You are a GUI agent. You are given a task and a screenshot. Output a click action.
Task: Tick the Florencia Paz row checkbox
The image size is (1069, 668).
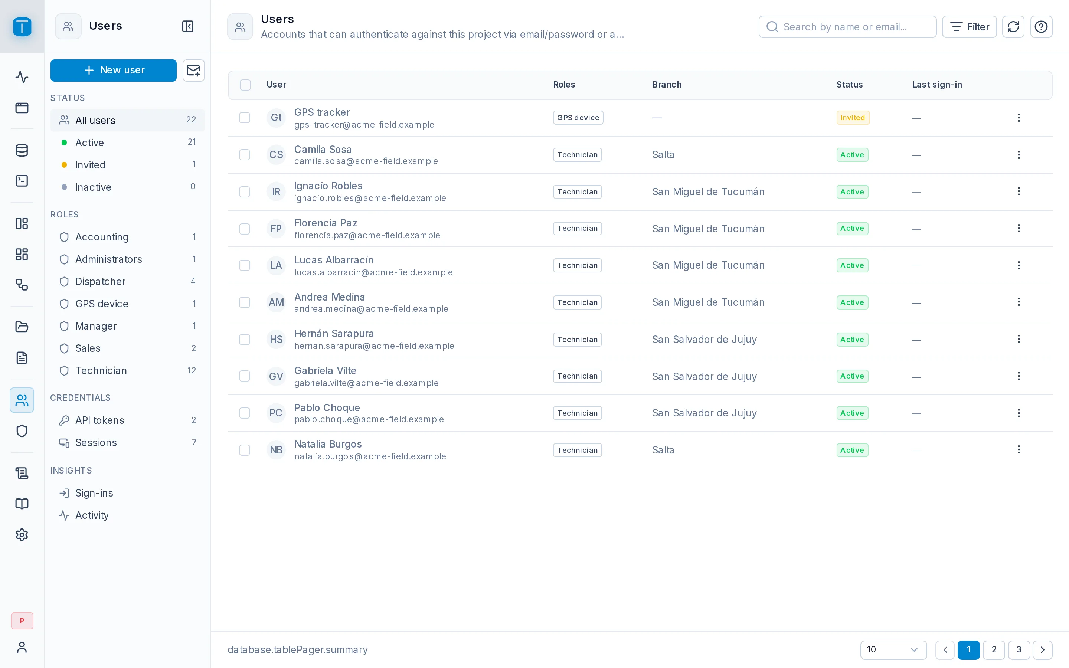click(245, 229)
